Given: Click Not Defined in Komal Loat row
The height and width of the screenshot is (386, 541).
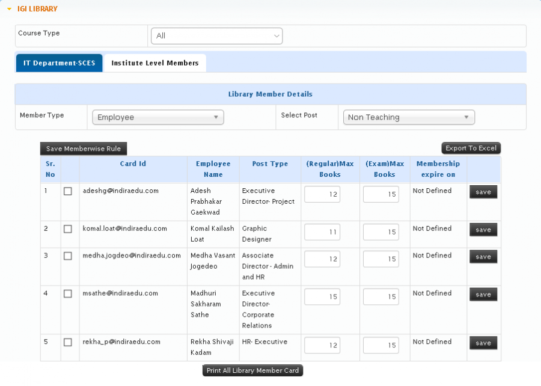Looking at the screenshot, I should (432, 228).
